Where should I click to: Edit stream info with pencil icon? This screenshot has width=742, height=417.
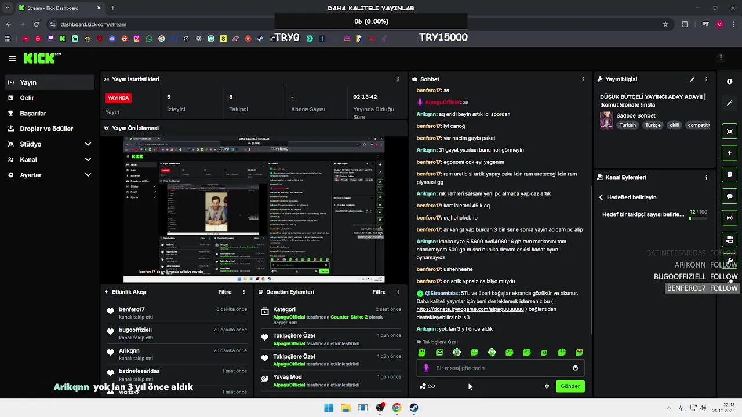pyautogui.click(x=692, y=79)
